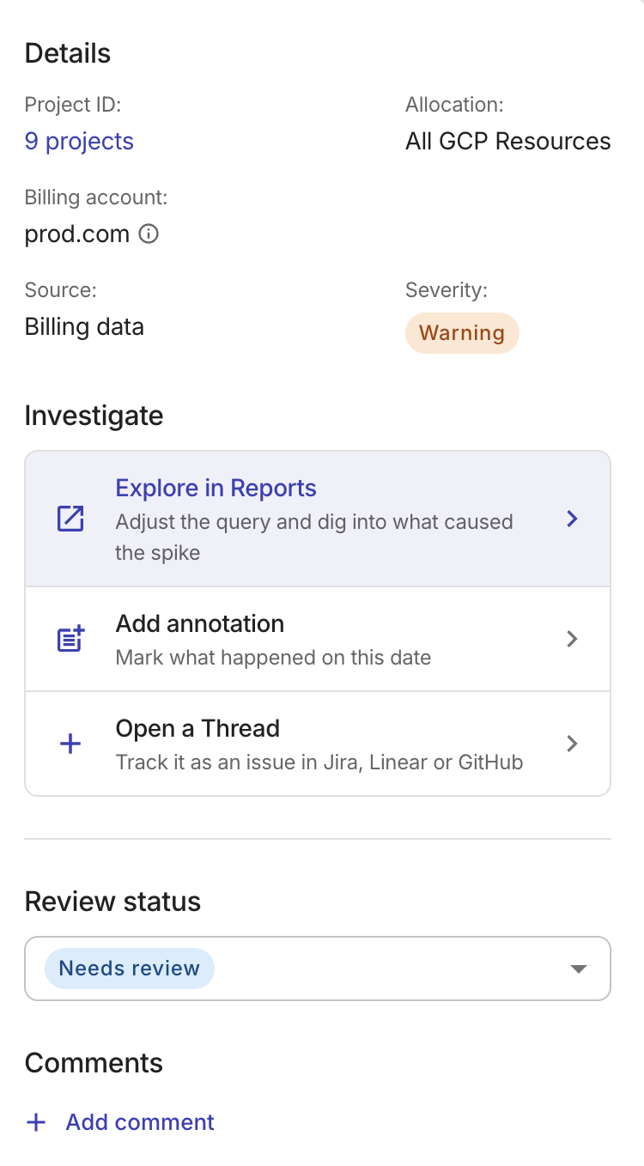The image size is (644, 1166).
Task: Click the external-link icon beside Explore in Reports
Action: (x=70, y=519)
